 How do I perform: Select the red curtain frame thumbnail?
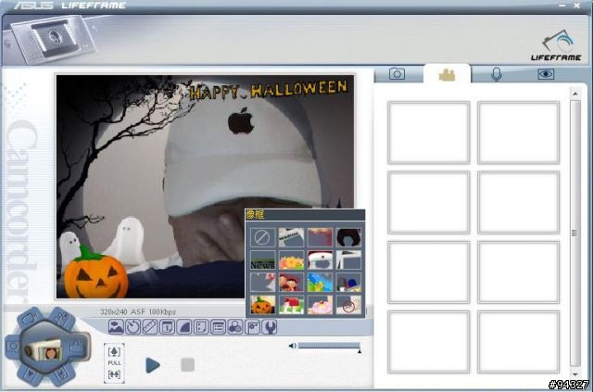(x=320, y=237)
